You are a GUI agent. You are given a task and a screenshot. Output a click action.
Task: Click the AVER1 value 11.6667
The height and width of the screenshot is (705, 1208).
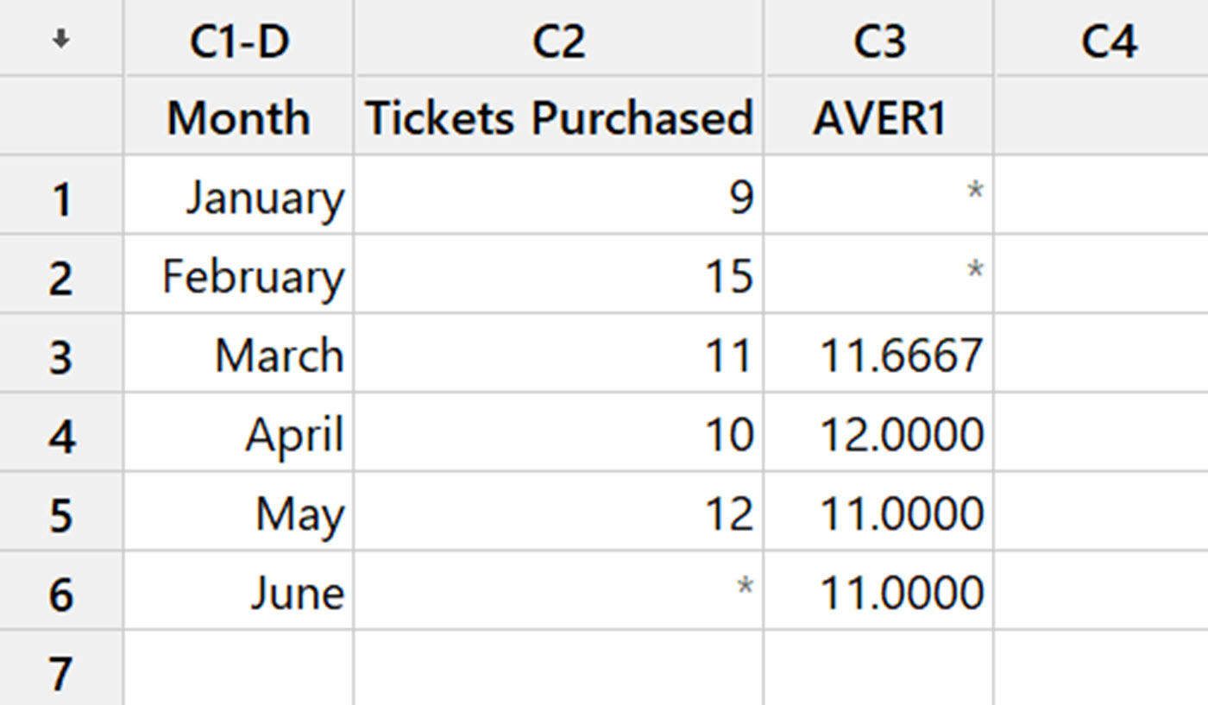click(878, 354)
